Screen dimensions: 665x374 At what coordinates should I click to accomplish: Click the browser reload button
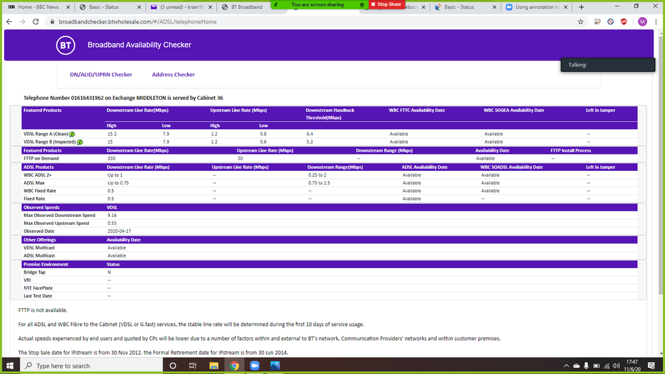[38, 21]
